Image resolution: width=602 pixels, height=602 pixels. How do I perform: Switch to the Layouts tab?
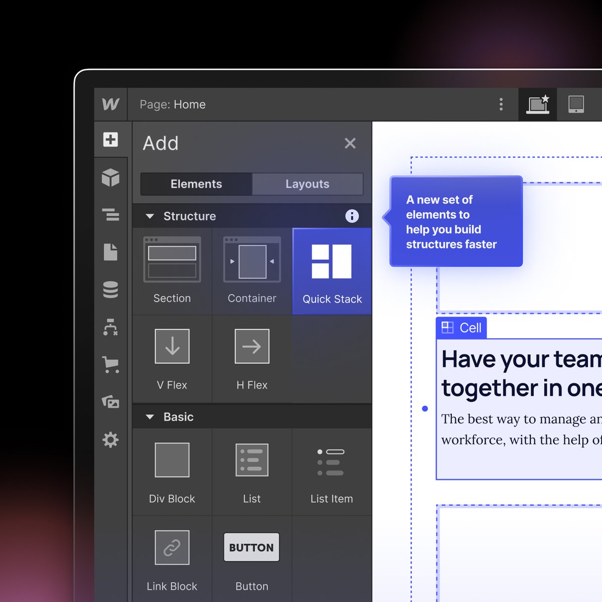point(308,184)
